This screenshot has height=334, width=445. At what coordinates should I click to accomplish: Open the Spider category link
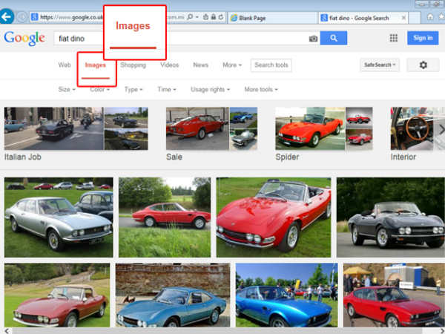(287, 157)
